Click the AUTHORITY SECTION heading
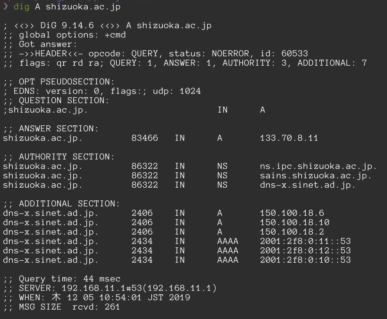Screen dimensions: 387x319 67,157
